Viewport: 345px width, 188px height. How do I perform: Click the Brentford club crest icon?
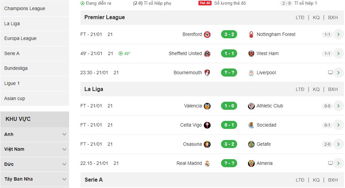(207, 35)
